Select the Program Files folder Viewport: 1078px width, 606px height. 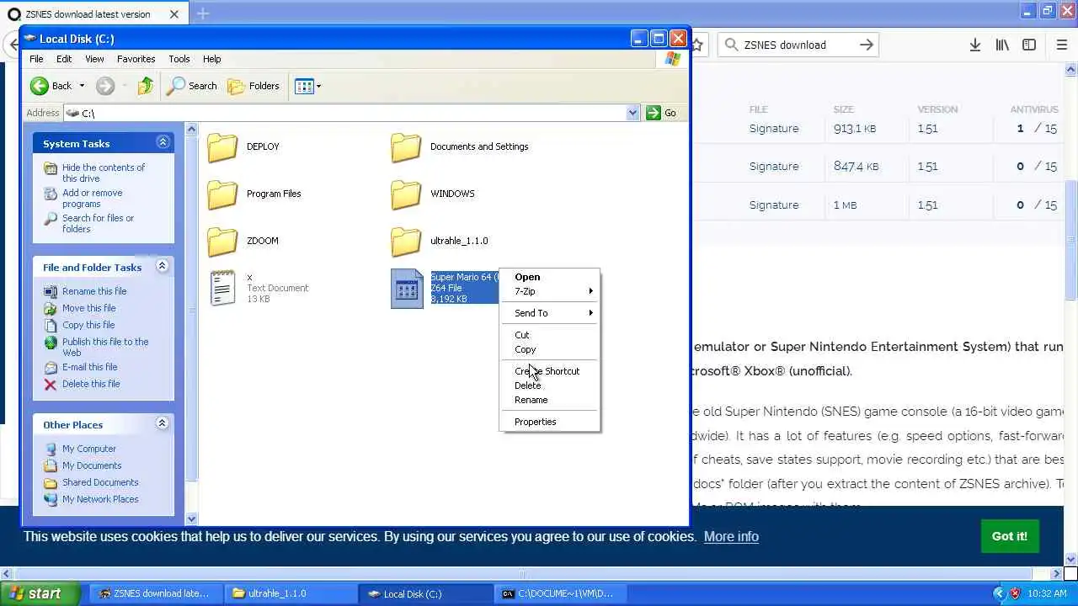pos(253,194)
